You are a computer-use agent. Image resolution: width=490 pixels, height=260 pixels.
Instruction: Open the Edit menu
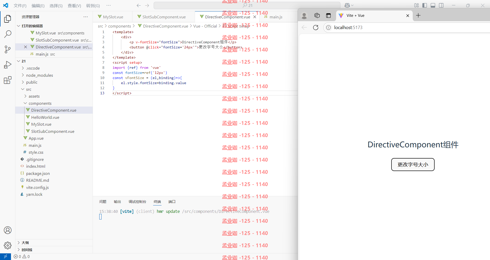point(38,6)
